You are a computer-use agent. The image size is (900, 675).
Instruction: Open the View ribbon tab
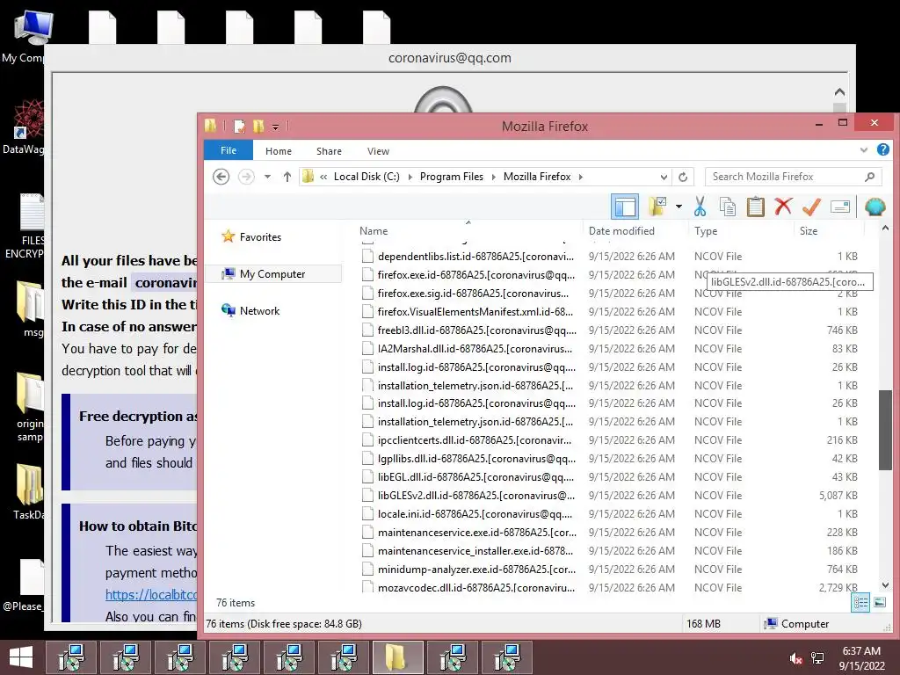(x=378, y=151)
